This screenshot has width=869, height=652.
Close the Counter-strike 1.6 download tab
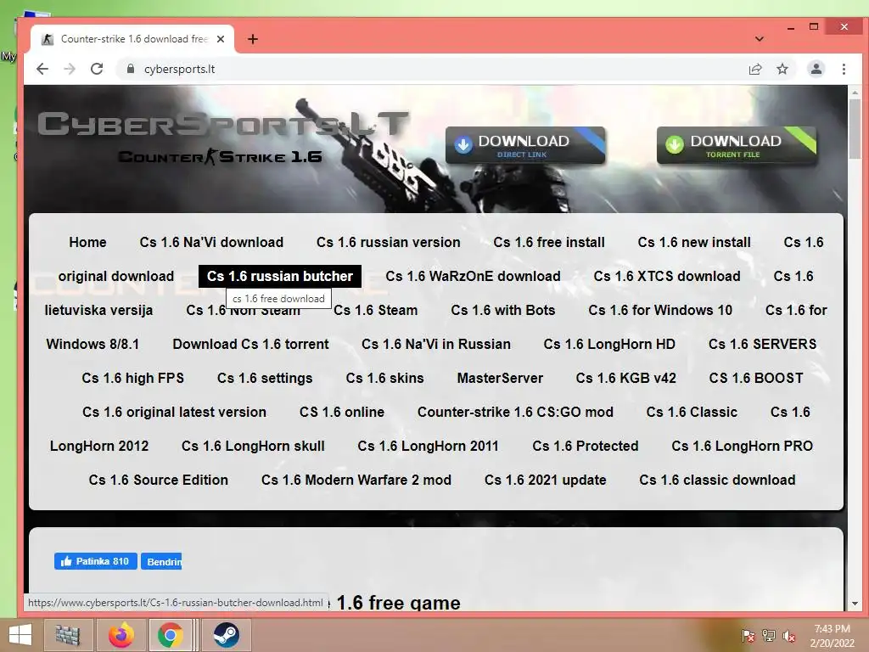pyautogui.click(x=221, y=39)
